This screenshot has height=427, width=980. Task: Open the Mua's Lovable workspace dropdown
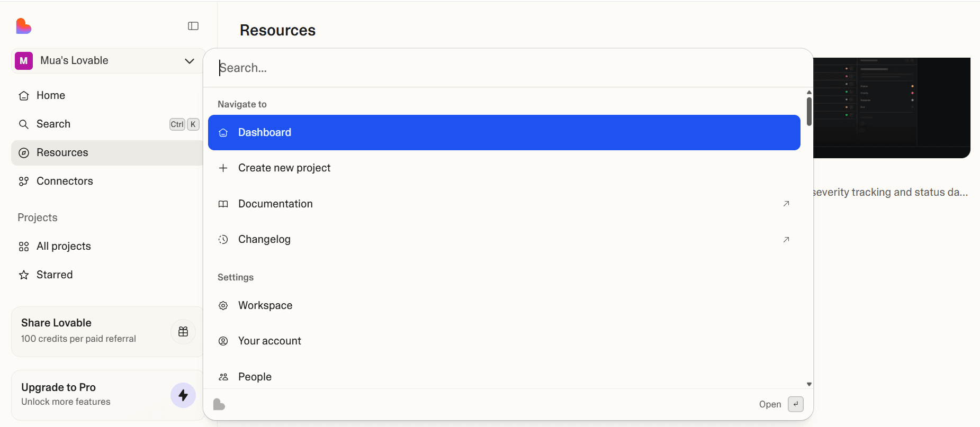point(107,61)
